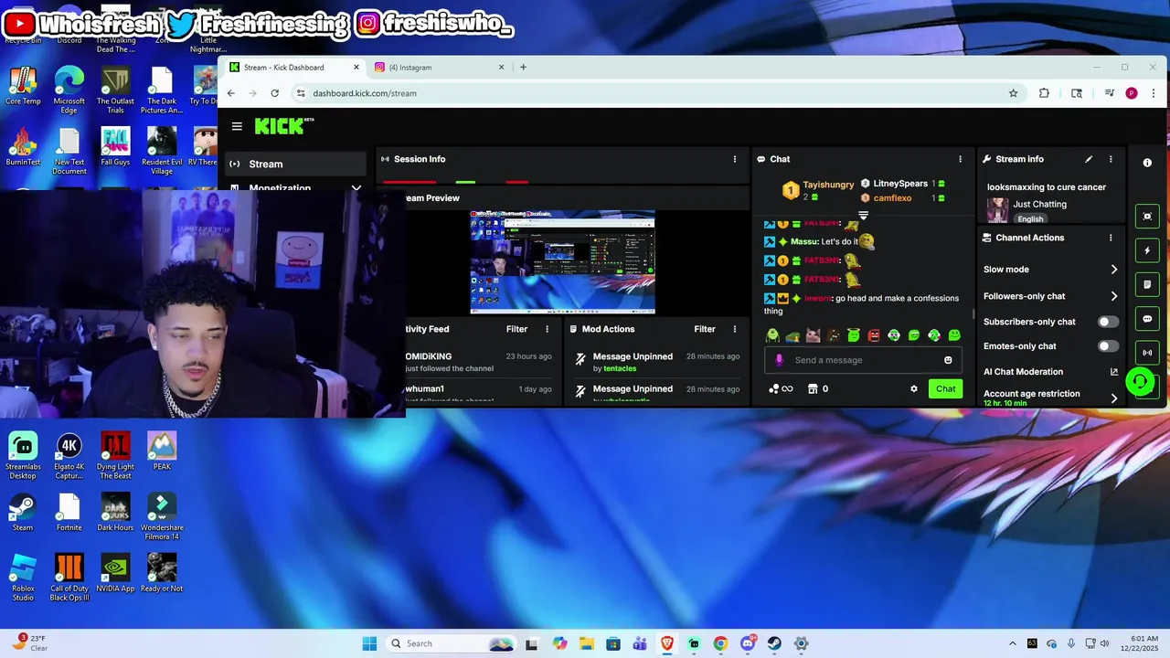Click the English language tag
1170x658 pixels.
tap(1030, 219)
